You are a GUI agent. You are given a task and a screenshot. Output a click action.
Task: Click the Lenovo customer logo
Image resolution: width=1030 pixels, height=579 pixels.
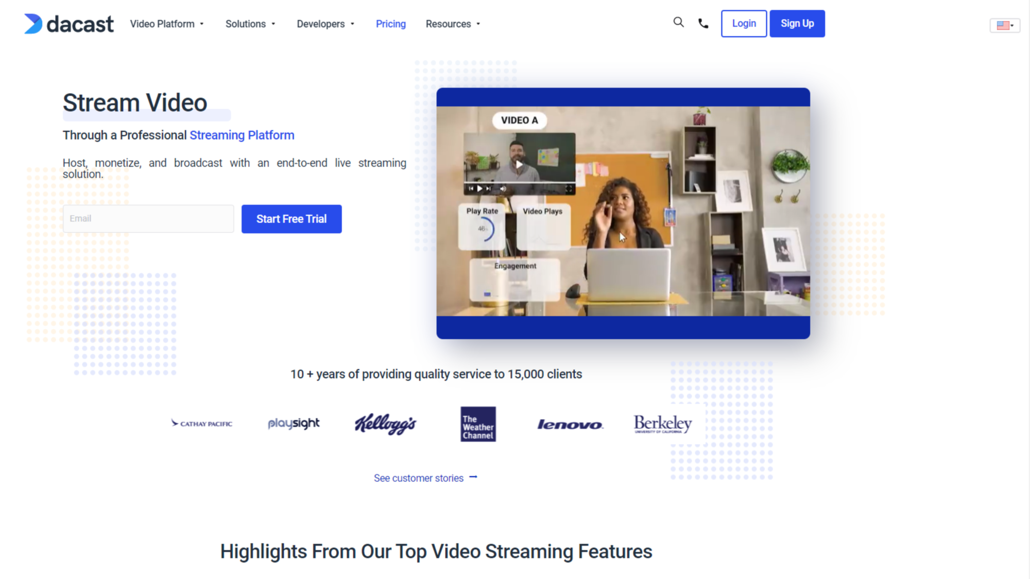tap(570, 425)
